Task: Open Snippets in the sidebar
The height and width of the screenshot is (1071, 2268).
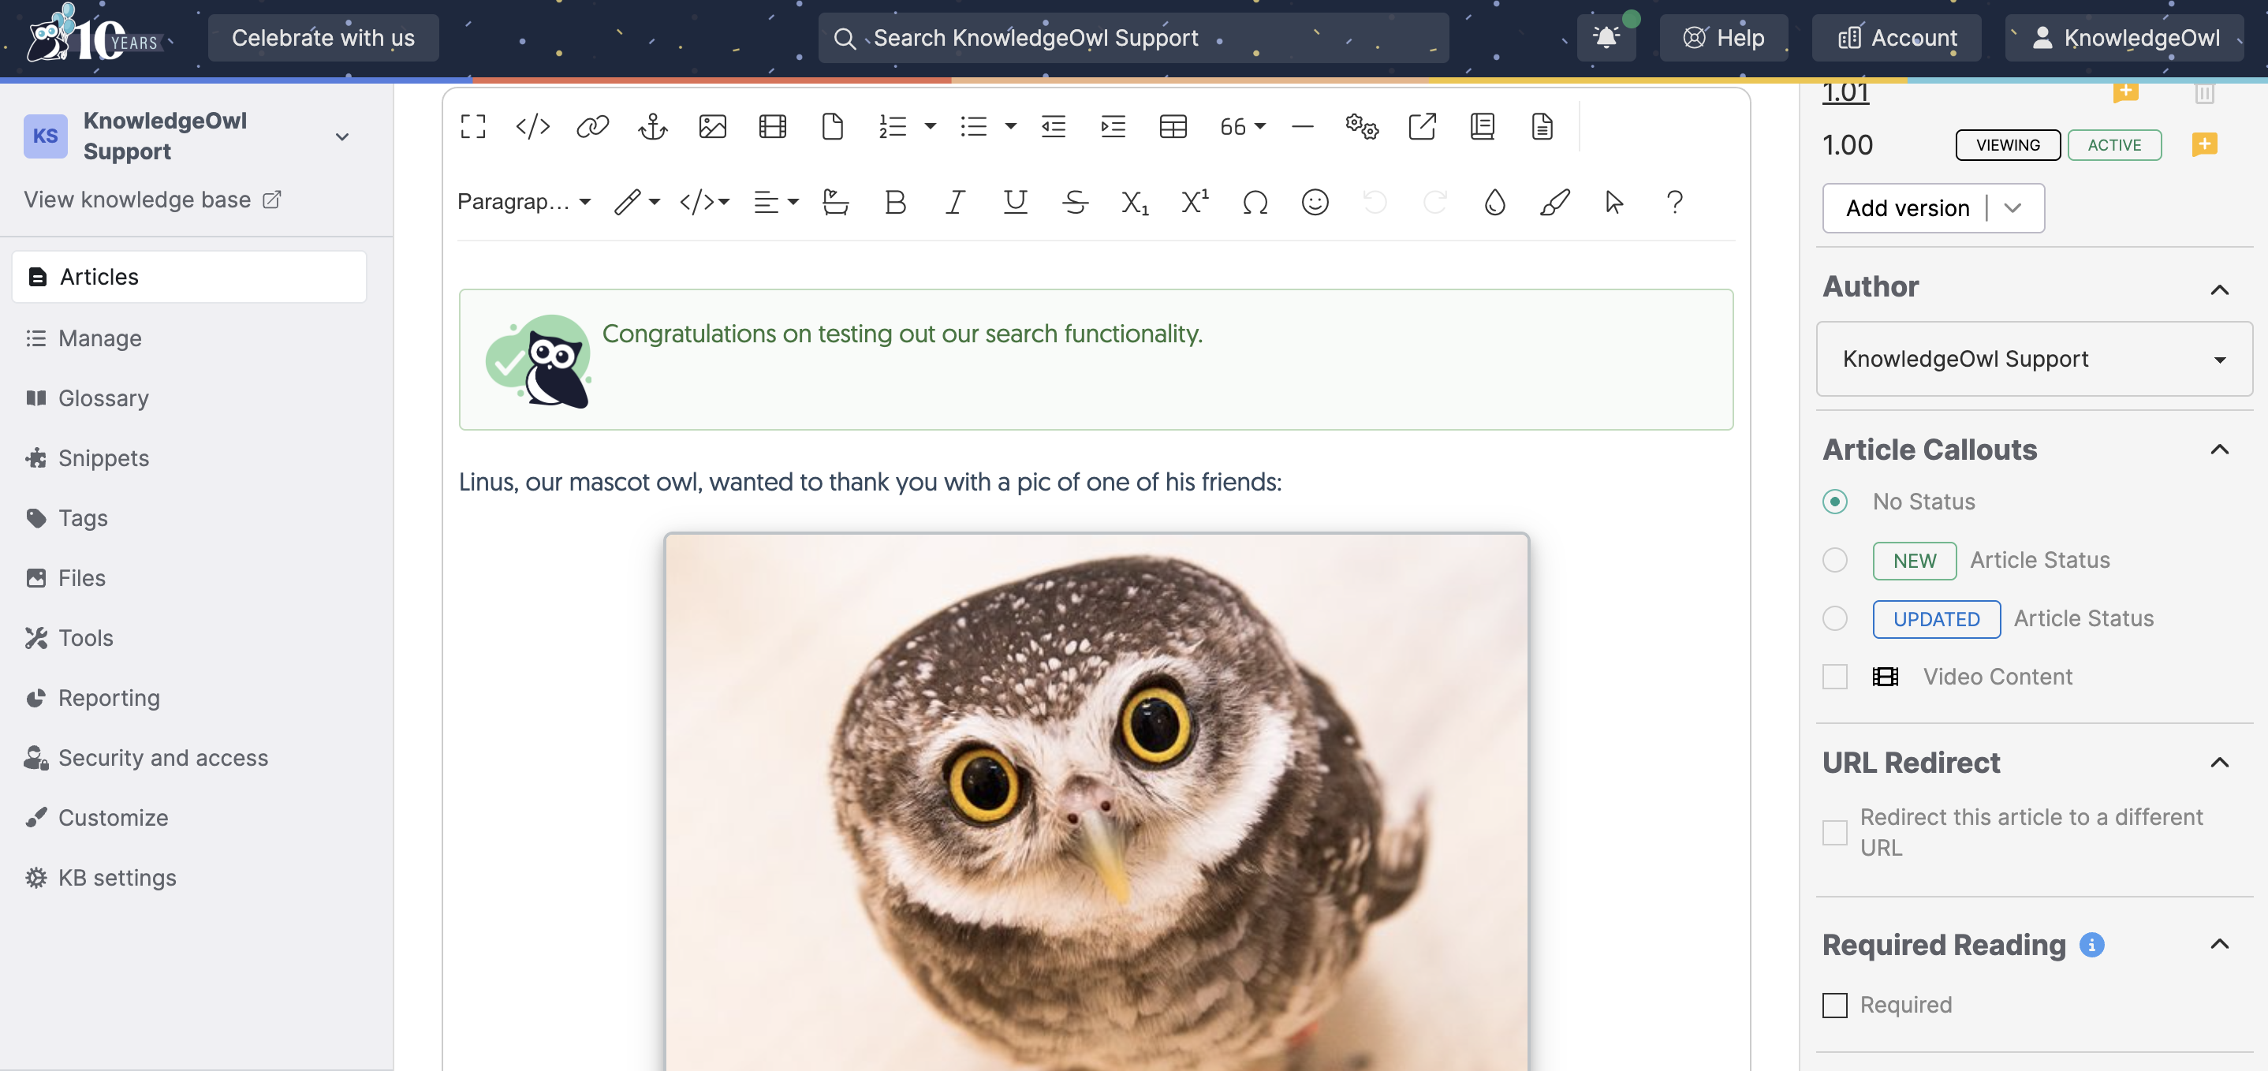Action: pos(103,458)
